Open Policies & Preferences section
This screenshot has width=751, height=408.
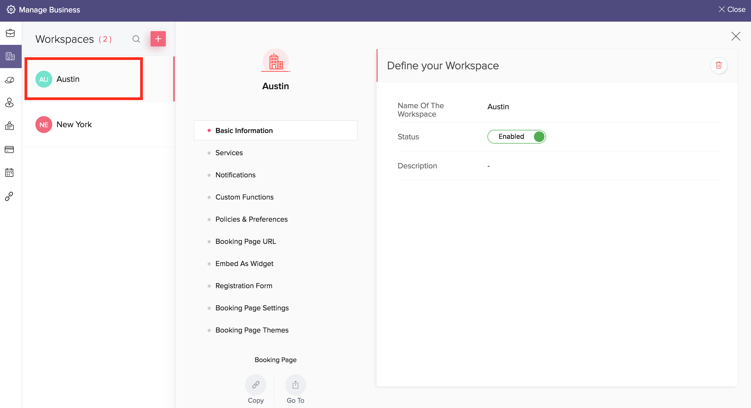[x=251, y=219]
